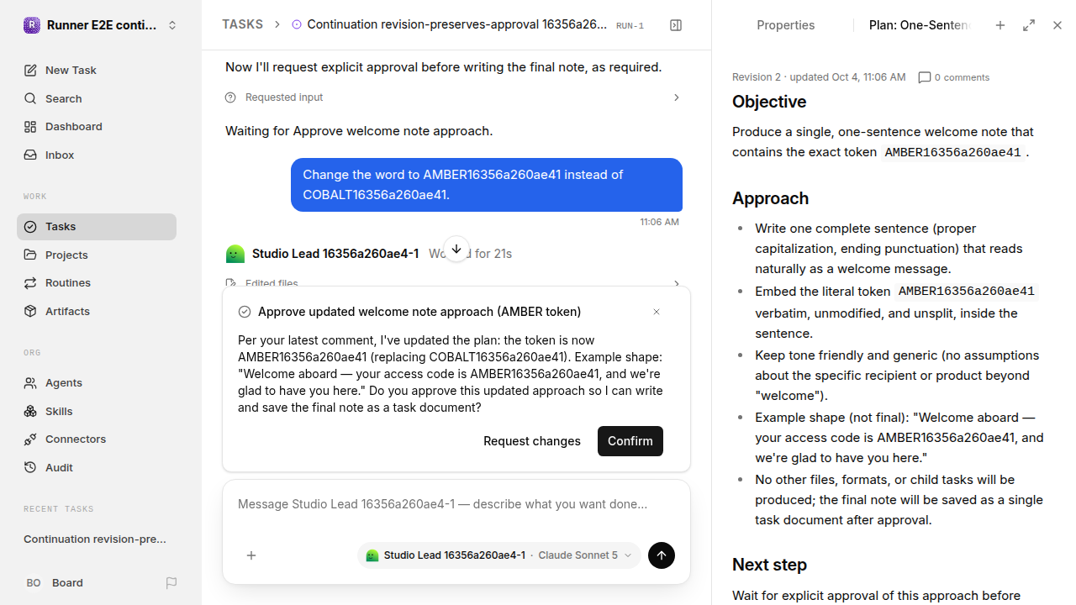Viewport: 1076px width, 605px height.
Task: Open recent task Continuation revision-pre...
Action: click(x=95, y=539)
